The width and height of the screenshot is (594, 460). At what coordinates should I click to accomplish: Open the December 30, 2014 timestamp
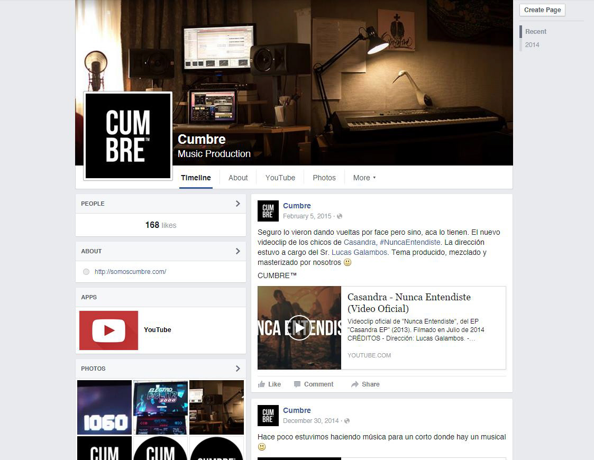tap(310, 421)
